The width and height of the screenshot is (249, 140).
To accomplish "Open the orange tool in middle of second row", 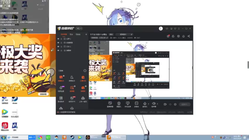I will (x=72, y=89).
